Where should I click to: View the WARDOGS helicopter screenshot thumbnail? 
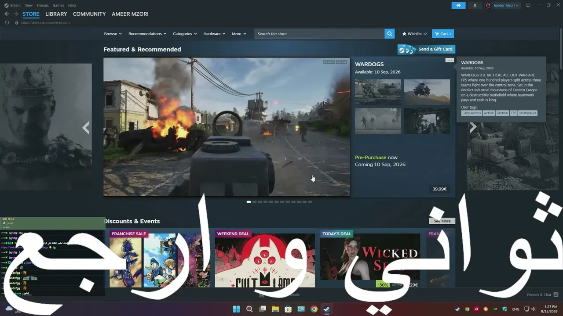point(427,92)
